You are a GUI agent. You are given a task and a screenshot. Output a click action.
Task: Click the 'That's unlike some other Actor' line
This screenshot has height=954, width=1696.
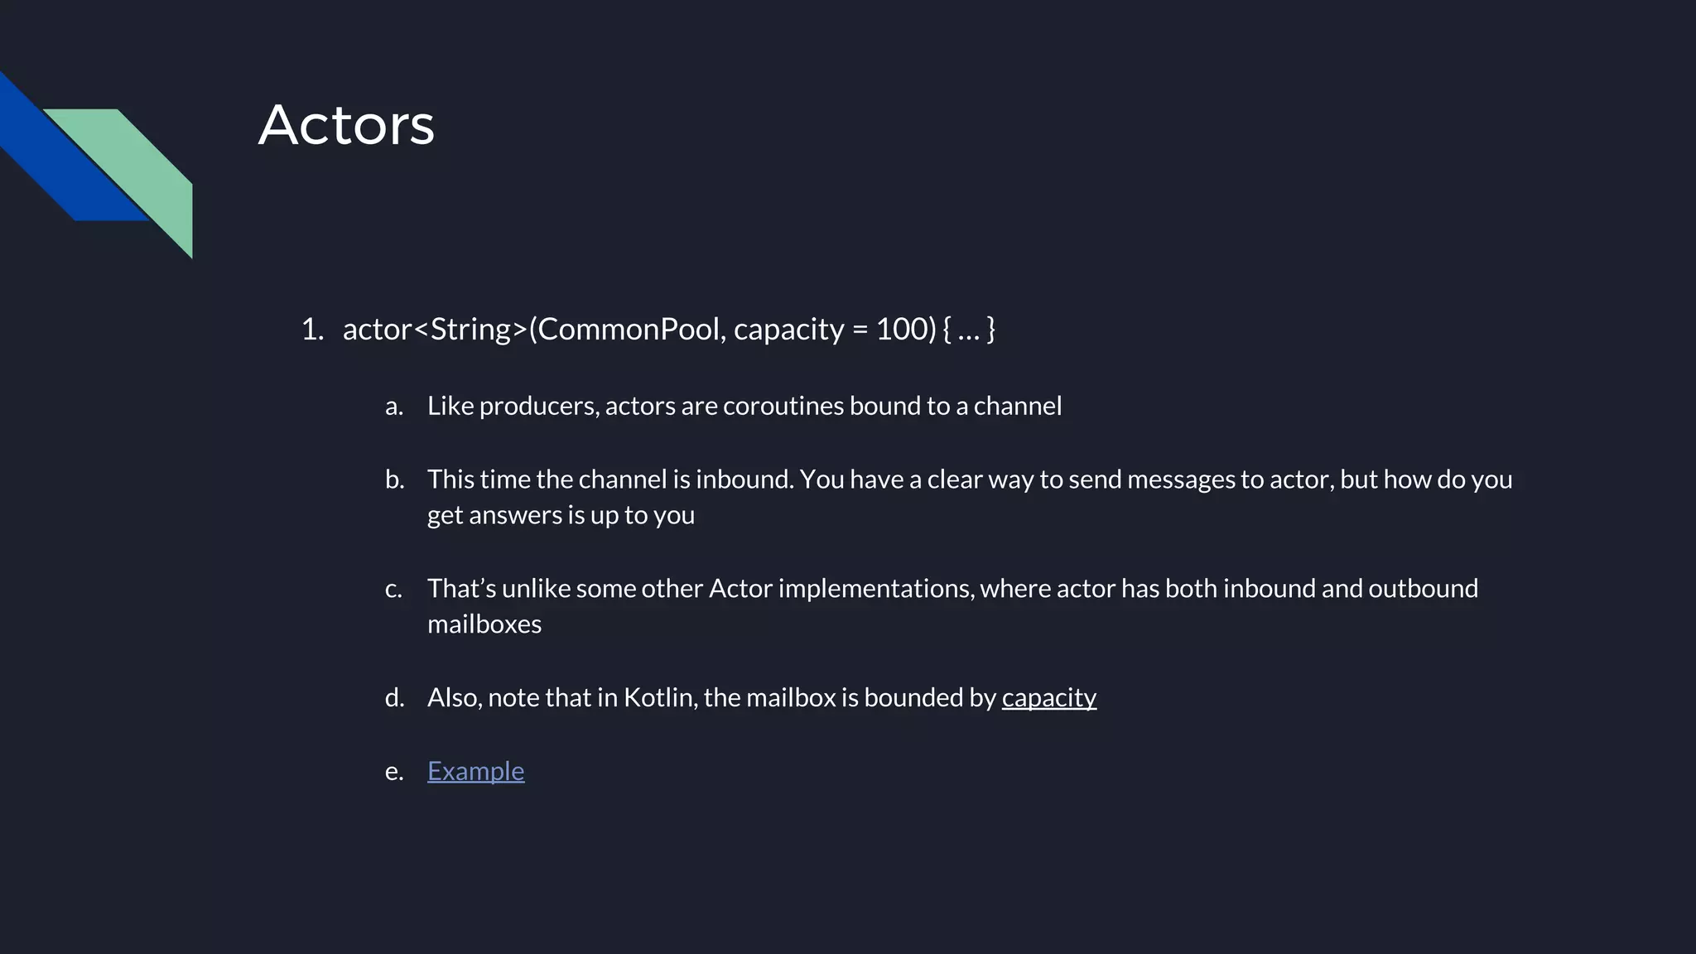coord(952,589)
